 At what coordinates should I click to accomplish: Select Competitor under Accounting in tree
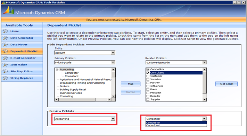tap(72, 73)
